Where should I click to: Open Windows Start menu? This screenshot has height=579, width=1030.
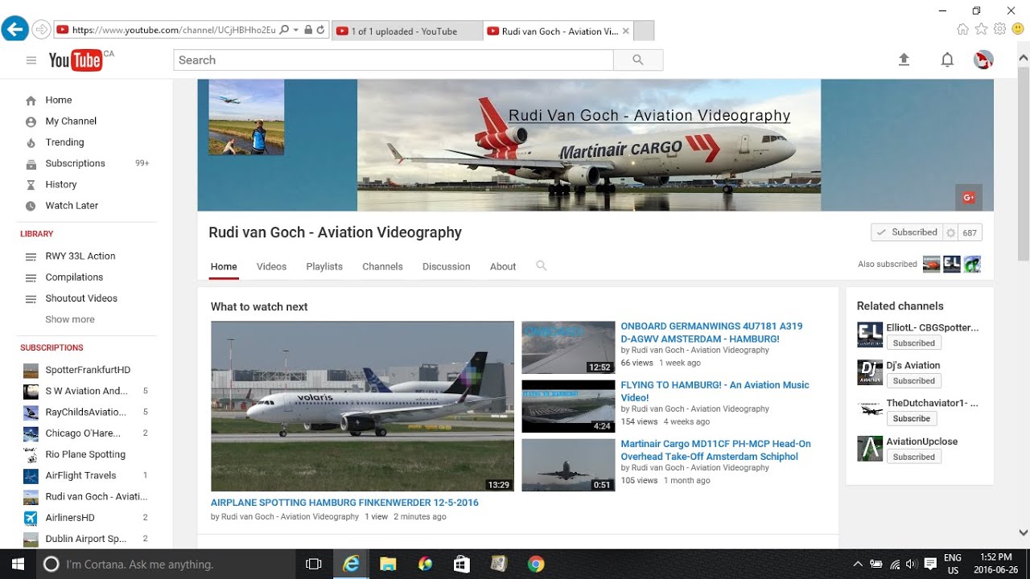click(x=18, y=565)
